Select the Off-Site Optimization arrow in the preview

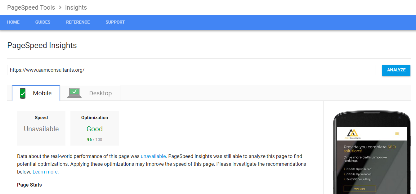[x=345, y=174]
